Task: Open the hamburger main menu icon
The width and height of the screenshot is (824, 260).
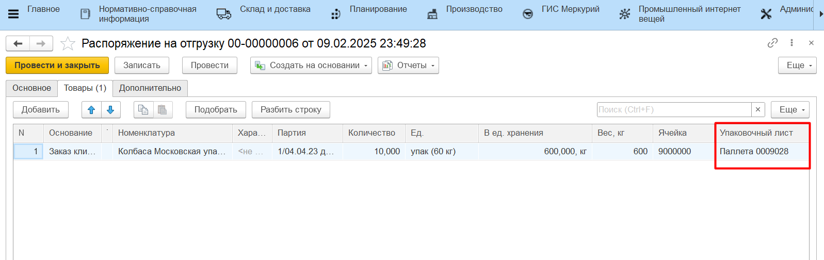Action: 13,14
